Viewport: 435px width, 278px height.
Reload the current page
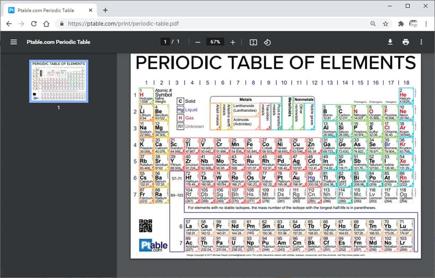point(34,24)
